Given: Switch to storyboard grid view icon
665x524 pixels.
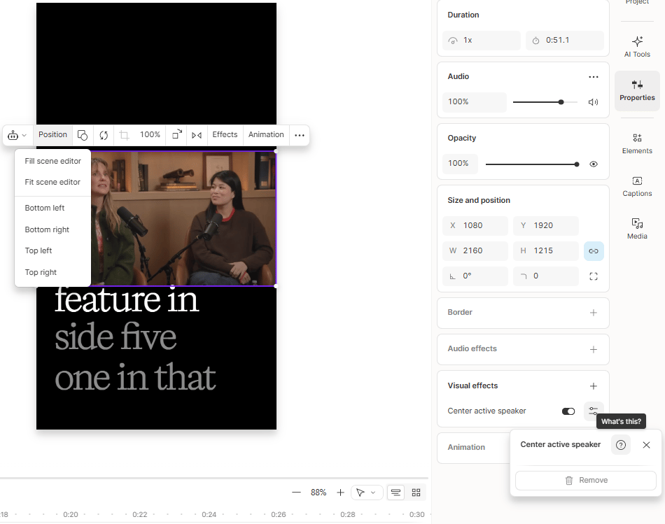Looking at the screenshot, I should point(416,493).
